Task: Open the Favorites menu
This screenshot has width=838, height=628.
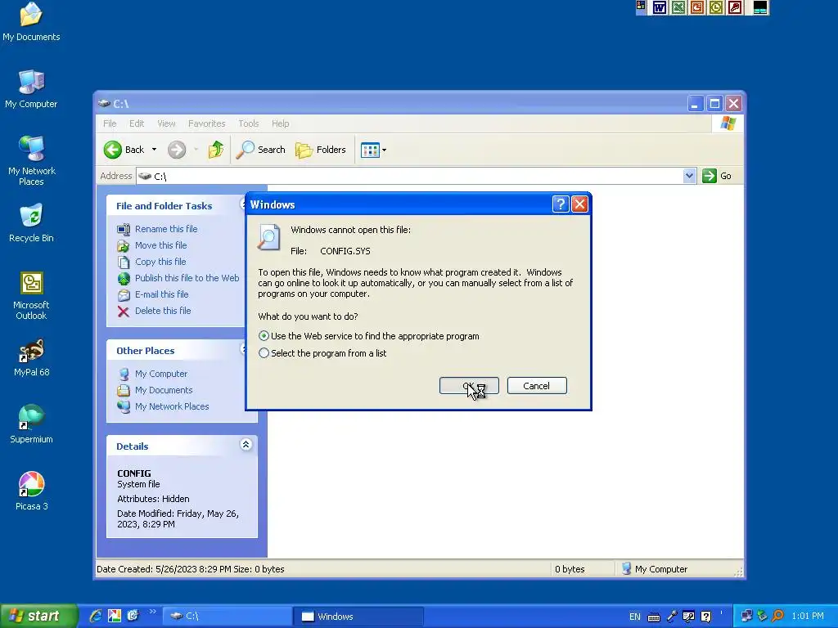Action: coord(206,123)
